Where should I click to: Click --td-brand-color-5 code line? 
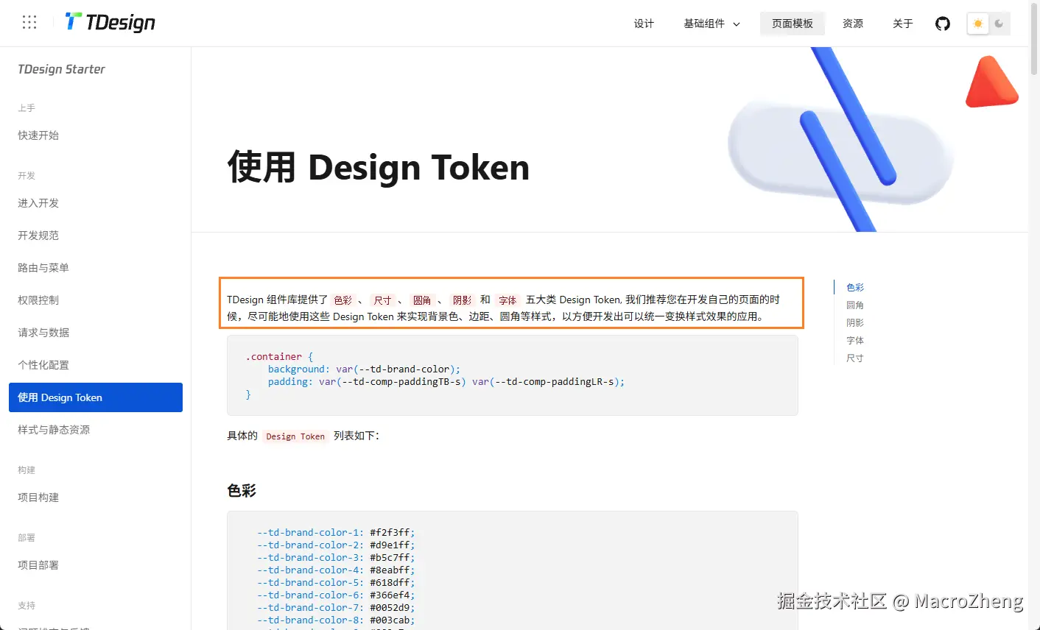336,582
